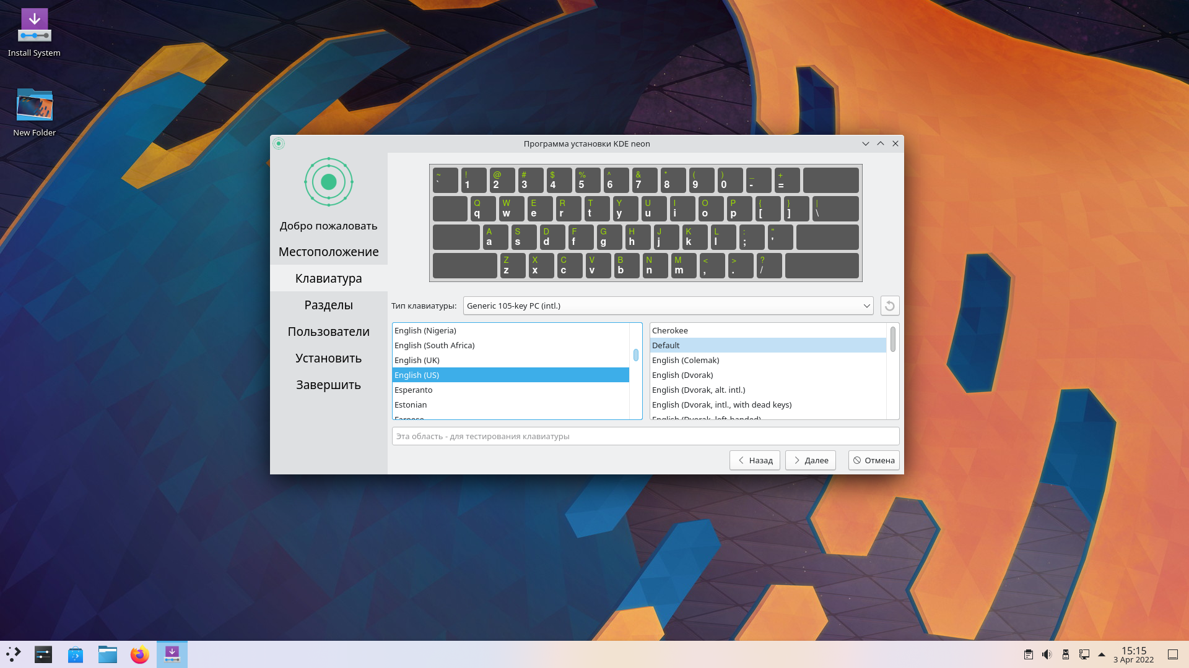Go to the Пользователи step
Screen dimensions: 1189x668
pyautogui.click(x=329, y=332)
